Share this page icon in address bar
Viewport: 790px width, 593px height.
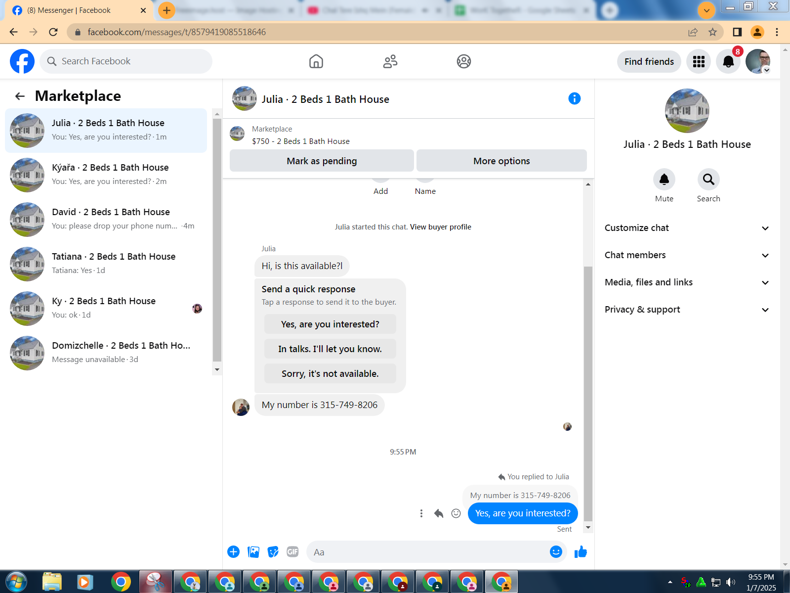[693, 32]
